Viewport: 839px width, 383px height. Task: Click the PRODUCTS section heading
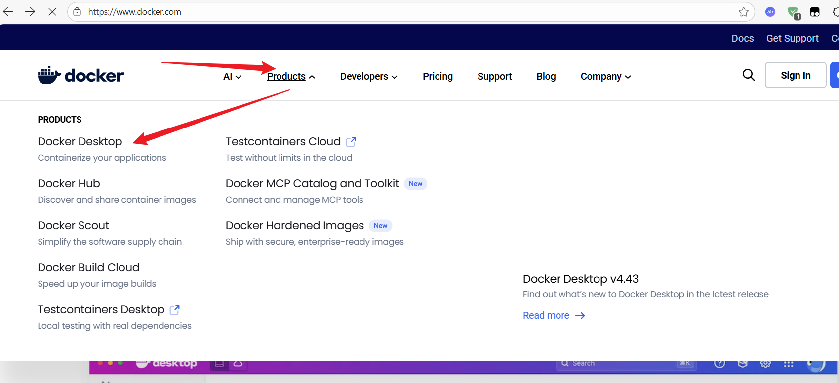(x=60, y=120)
